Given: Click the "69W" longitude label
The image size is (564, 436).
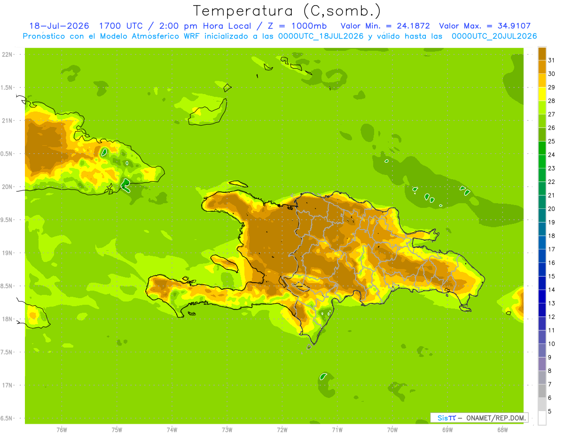Looking at the screenshot, I should [x=447, y=429].
